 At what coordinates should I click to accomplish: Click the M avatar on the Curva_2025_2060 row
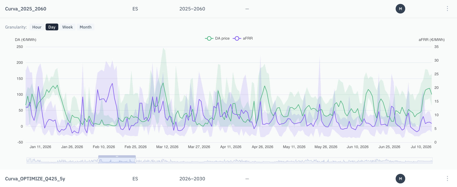400,9
